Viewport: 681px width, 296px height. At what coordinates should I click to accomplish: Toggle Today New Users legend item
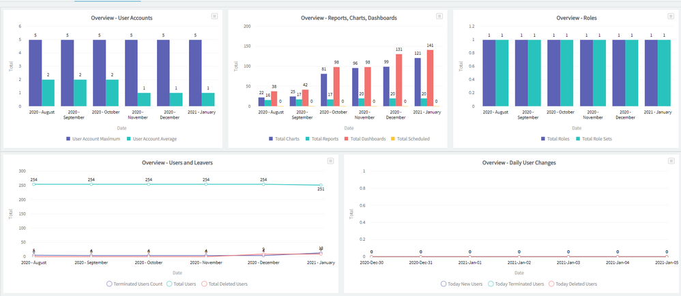pos(465,284)
